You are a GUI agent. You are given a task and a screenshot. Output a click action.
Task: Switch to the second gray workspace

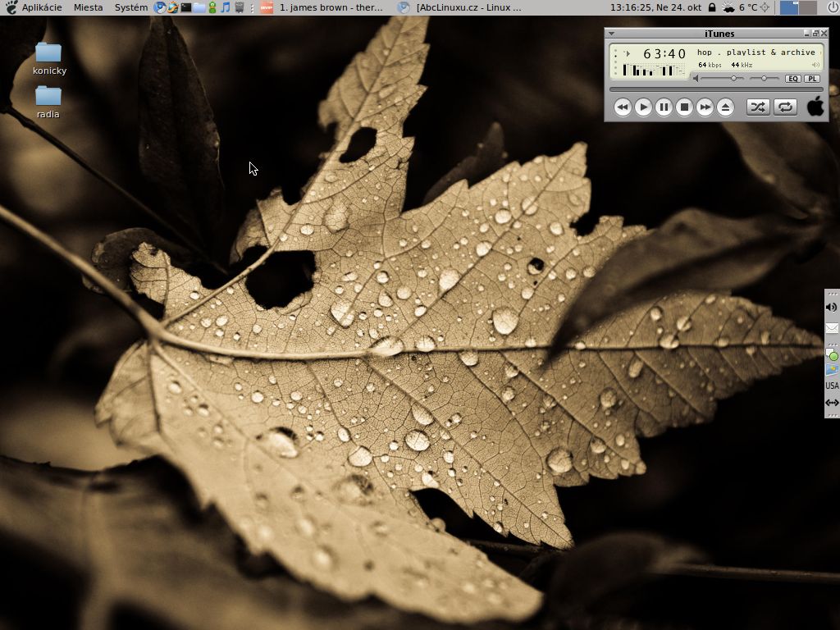point(808,7)
